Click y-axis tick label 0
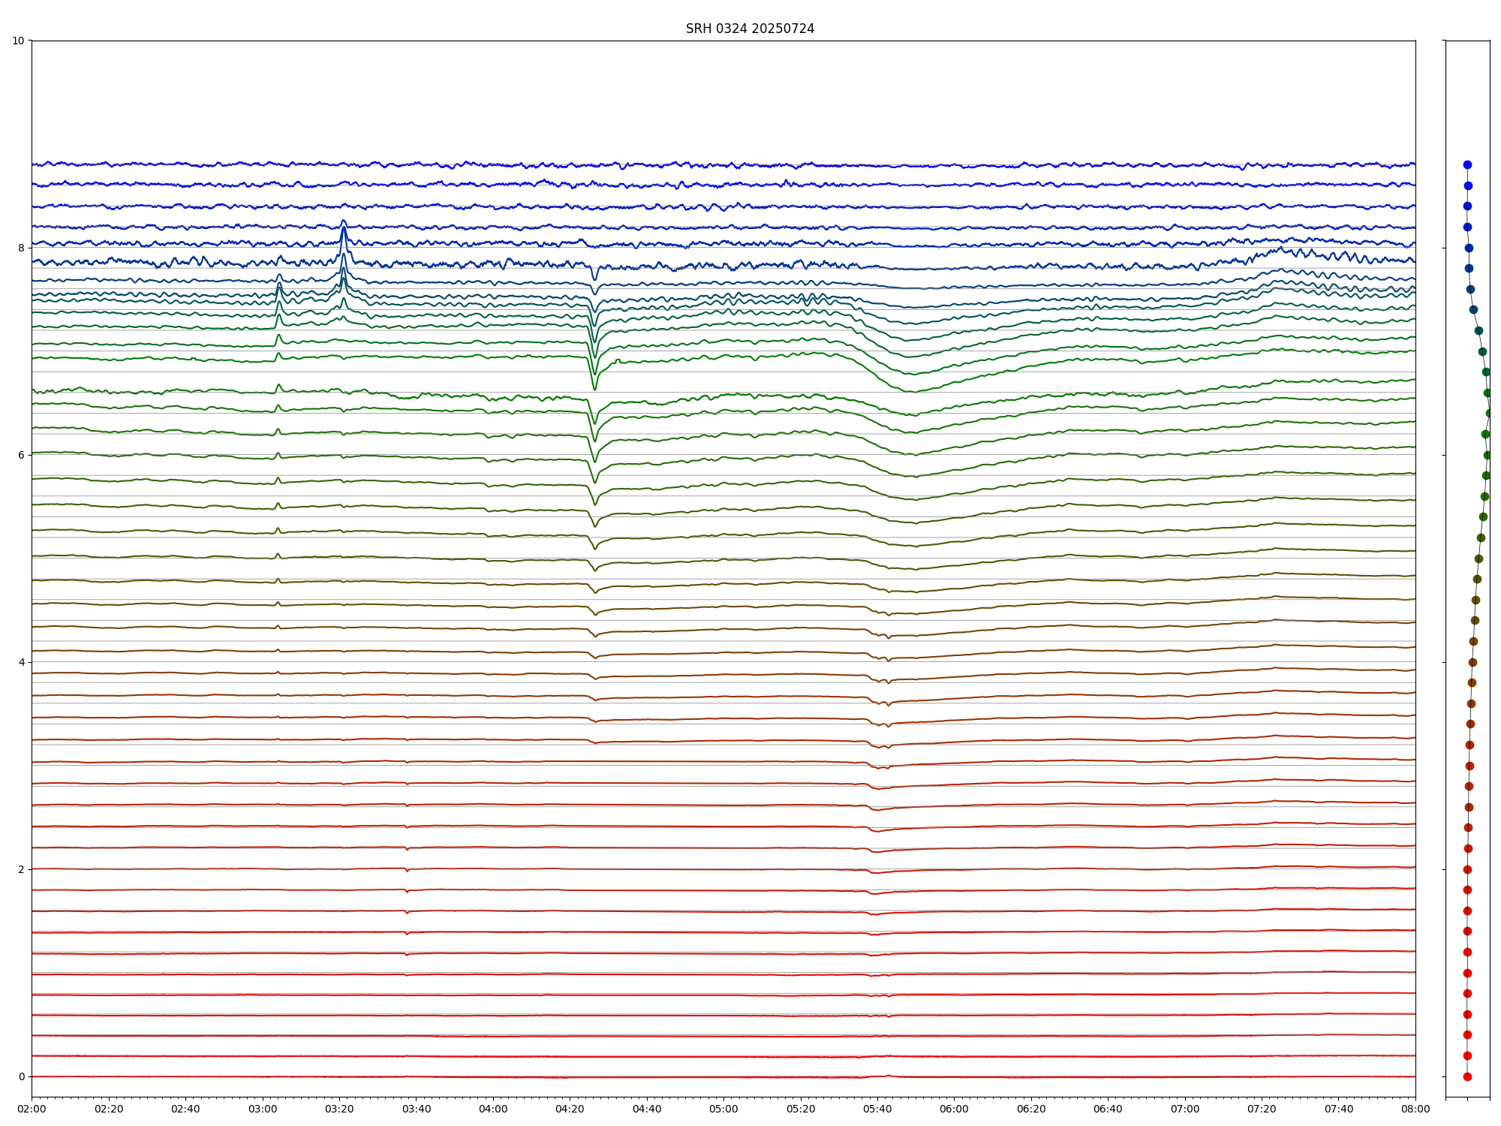This screenshot has height=1126, width=1501. (x=21, y=1076)
